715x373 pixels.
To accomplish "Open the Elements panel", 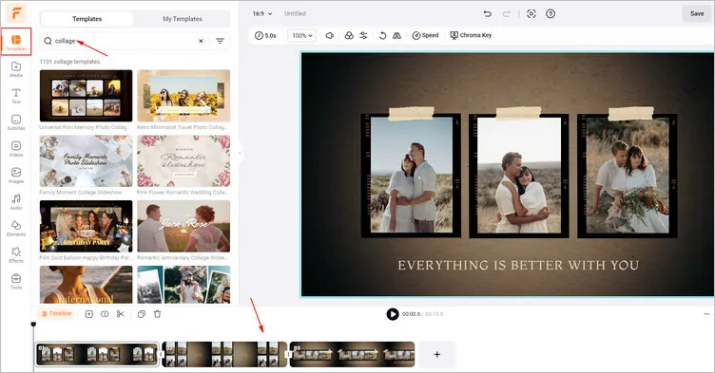I will click(16, 228).
